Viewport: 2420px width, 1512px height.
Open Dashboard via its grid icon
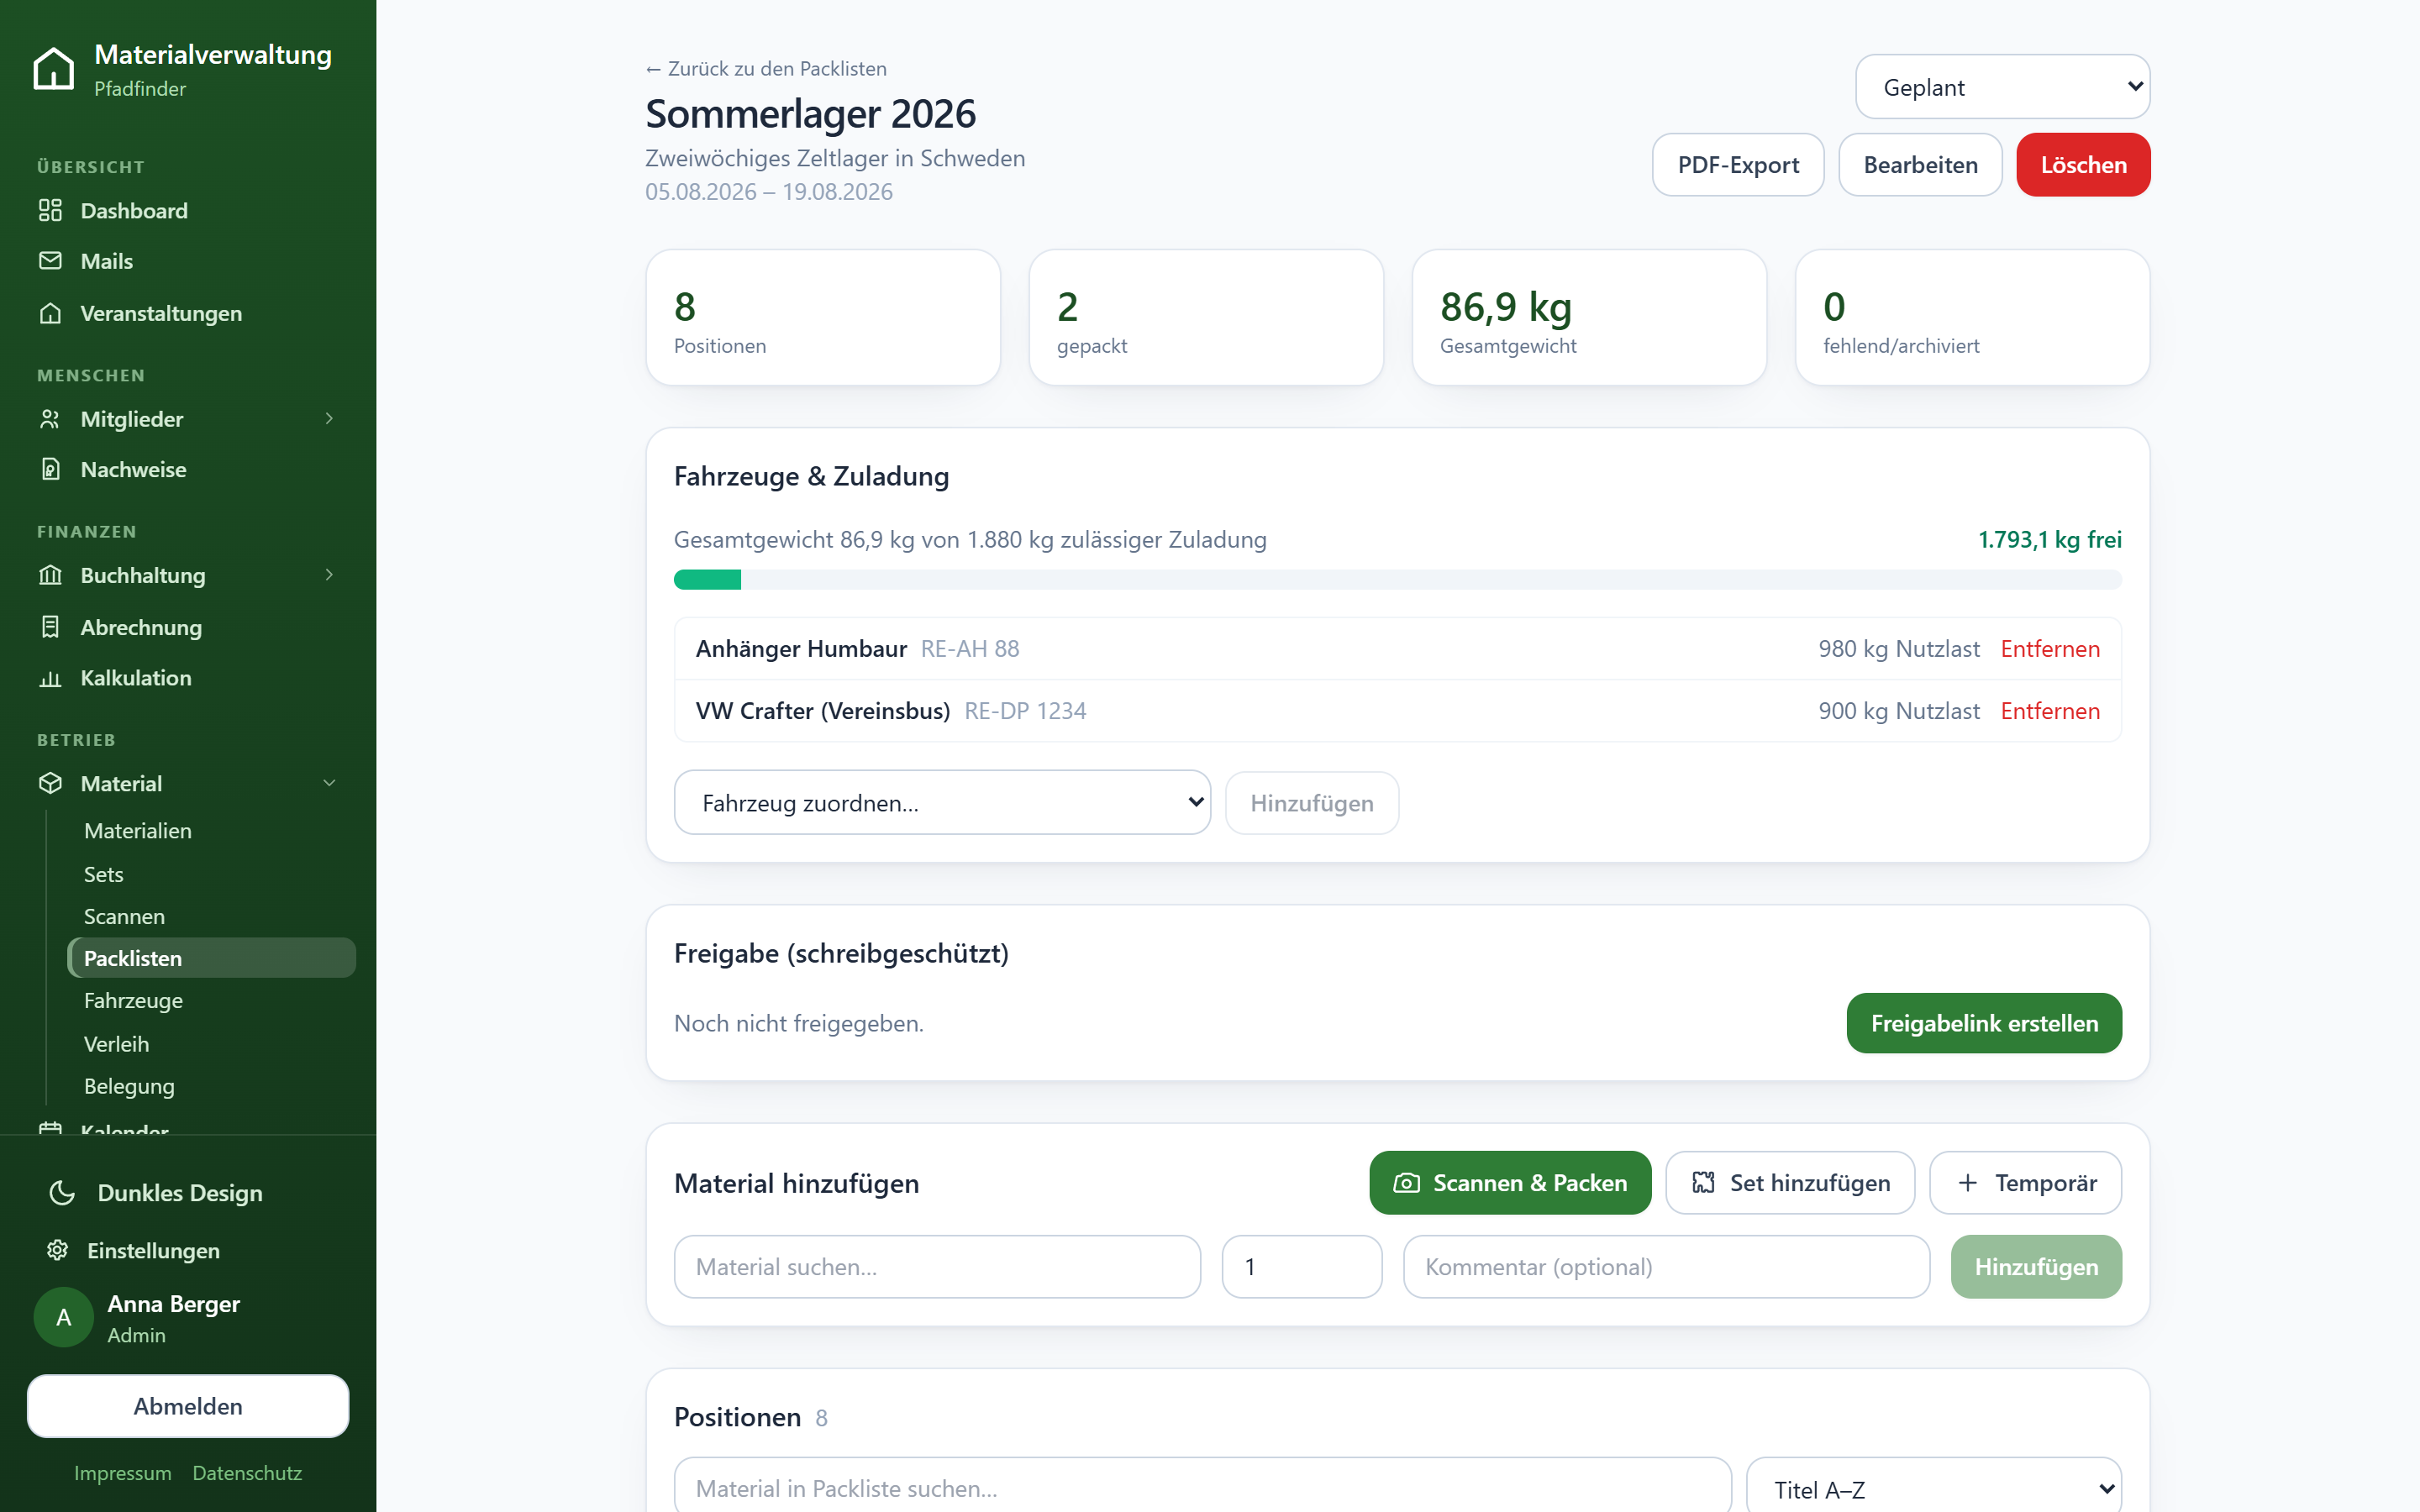[50, 210]
